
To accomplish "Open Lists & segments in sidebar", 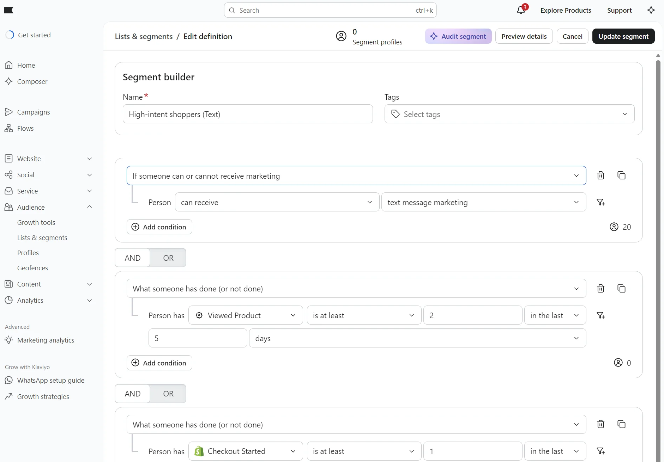I will 42,238.
